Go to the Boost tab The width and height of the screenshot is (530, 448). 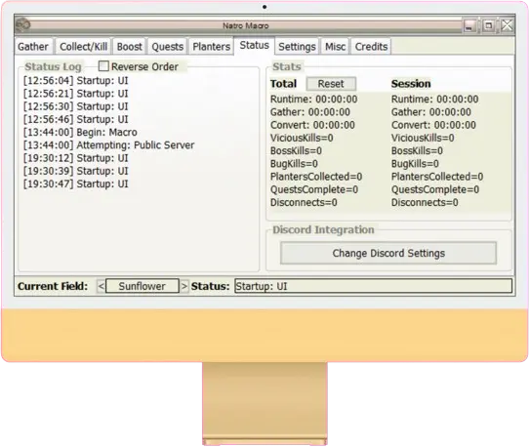[130, 46]
